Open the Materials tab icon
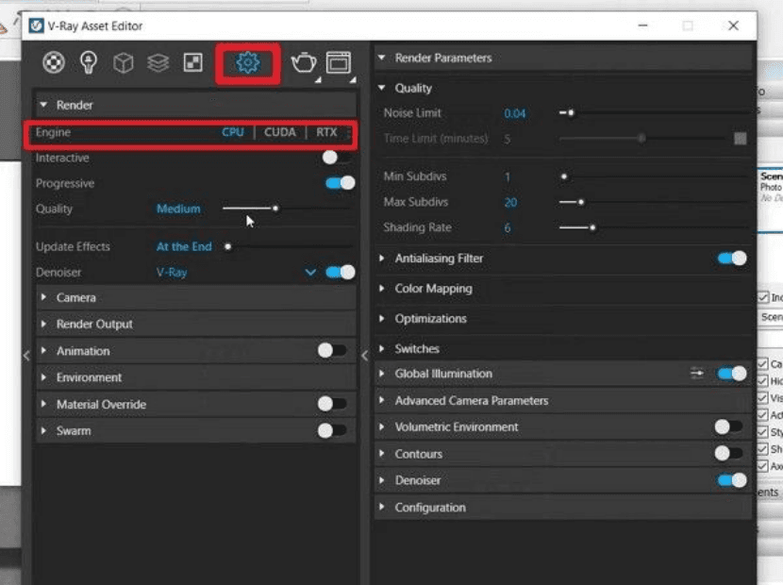This screenshot has height=585, width=783. click(x=54, y=62)
